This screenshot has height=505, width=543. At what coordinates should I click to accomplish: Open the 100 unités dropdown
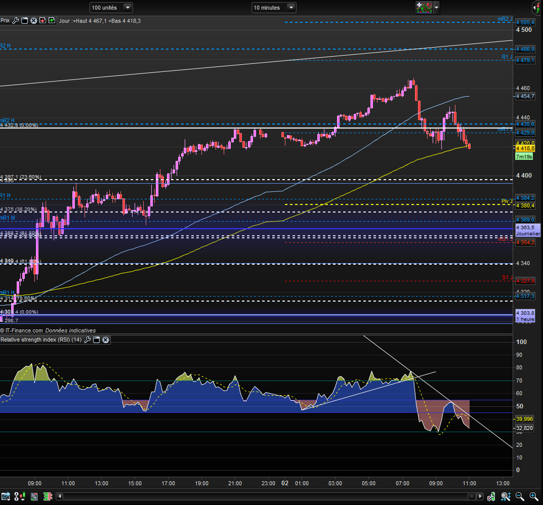pyautogui.click(x=128, y=8)
